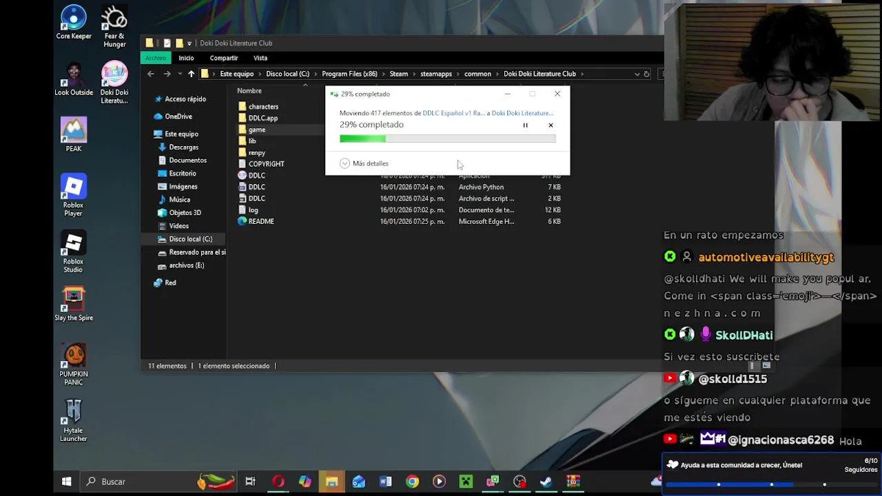Screen dimensions: 882x496
Task: Switch to the Vista ribbon tab
Action: pos(260,58)
